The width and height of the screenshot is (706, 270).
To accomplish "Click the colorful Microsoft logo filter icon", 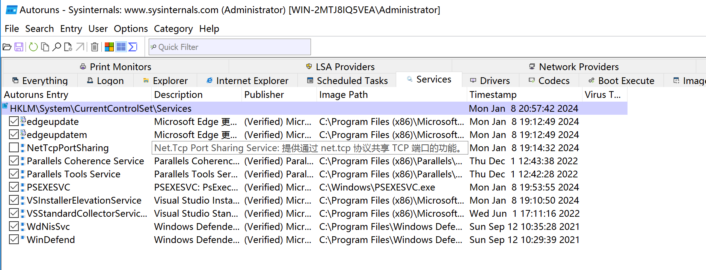I will click(109, 47).
